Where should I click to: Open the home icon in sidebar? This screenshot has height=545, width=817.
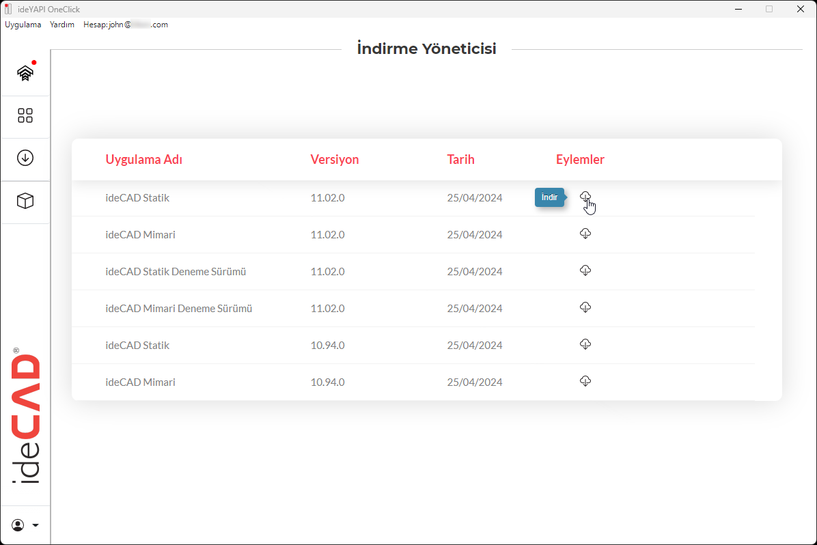25,73
